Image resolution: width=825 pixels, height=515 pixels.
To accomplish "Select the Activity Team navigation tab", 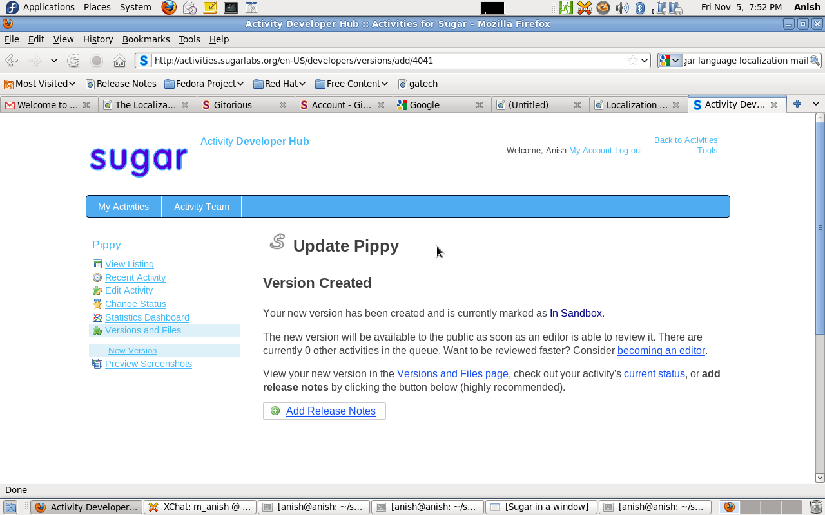I will click(201, 207).
